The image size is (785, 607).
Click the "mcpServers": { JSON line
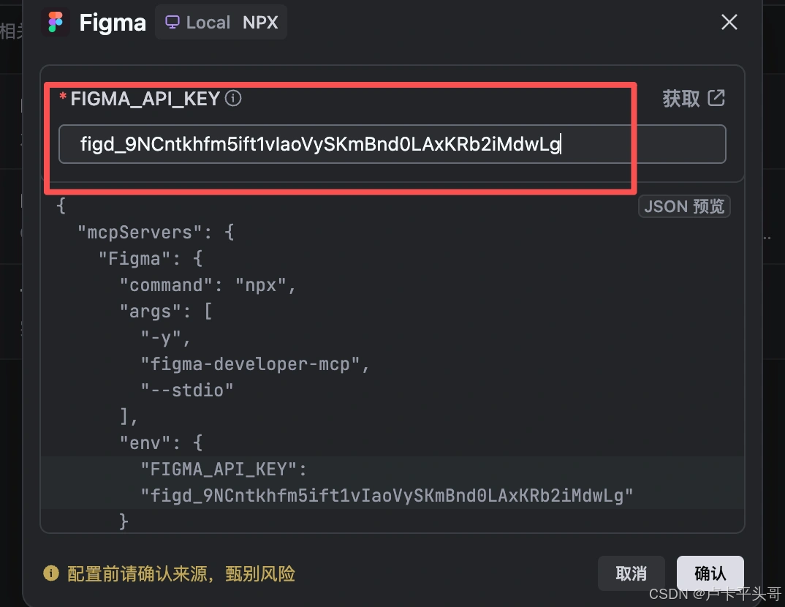point(156,233)
